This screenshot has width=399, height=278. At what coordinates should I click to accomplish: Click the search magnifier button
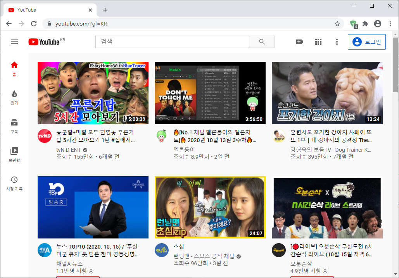pyautogui.click(x=262, y=42)
